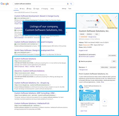Click the map thumbnail in knowledge panel

pos(98,22)
